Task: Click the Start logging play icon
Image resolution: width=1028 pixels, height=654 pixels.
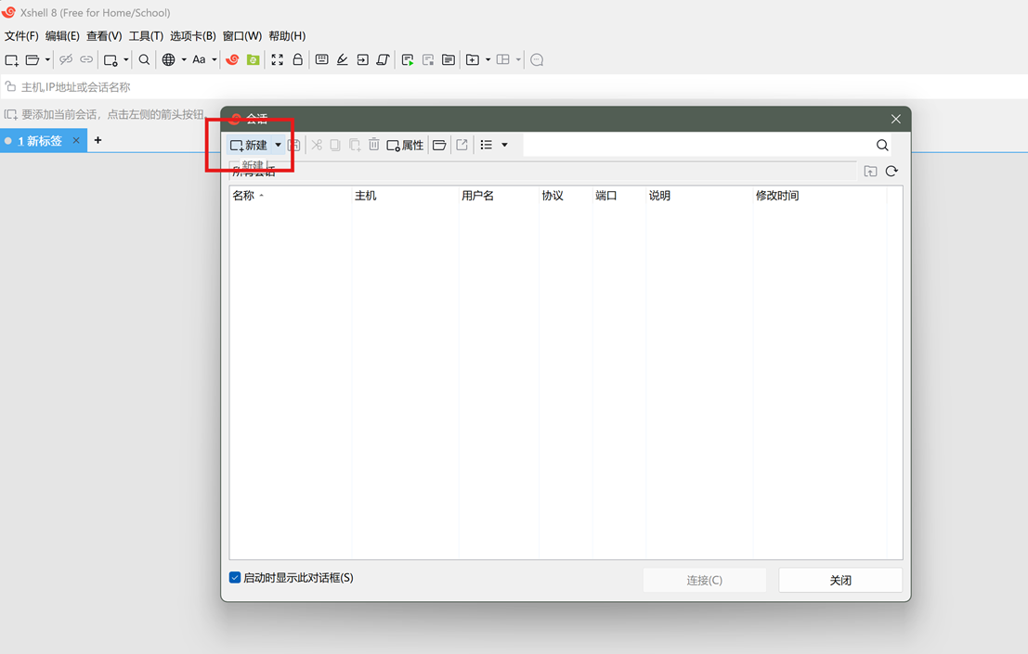Action: [x=408, y=60]
